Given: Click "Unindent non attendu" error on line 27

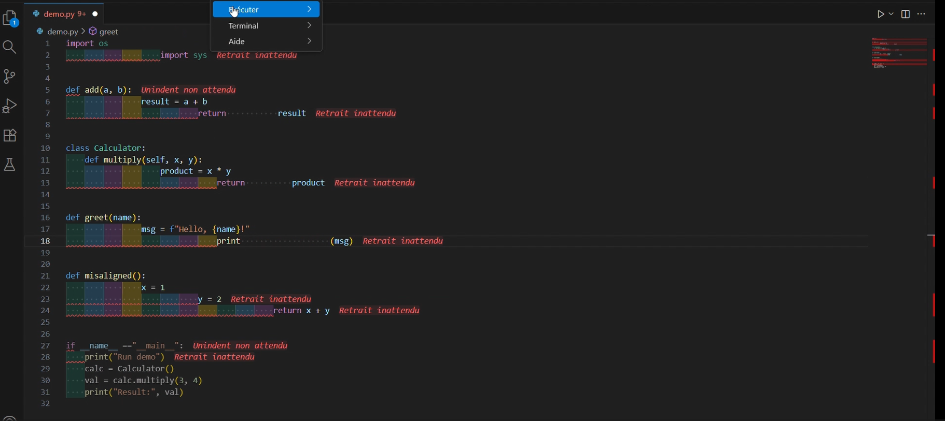Looking at the screenshot, I should point(240,345).
